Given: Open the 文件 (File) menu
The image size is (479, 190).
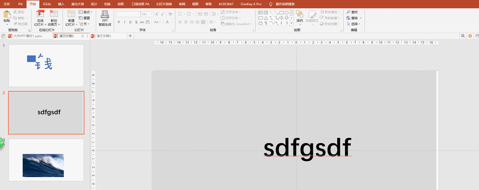Looking at the screenshot, I should click(7, 4).
